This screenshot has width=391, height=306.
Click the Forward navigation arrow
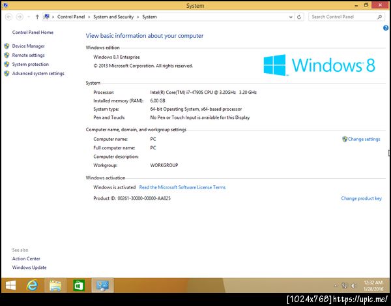20,17
